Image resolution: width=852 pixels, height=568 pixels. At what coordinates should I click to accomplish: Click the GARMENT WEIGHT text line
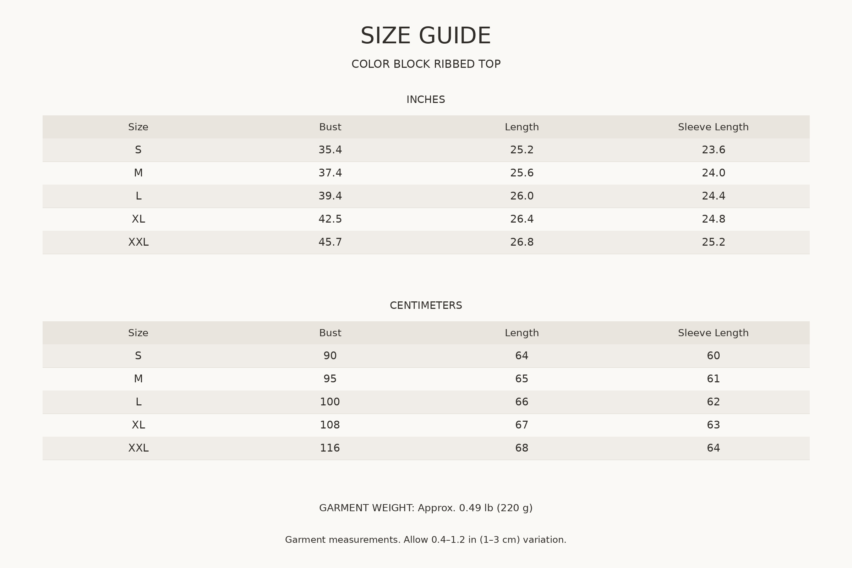click(x=426, y=508)
